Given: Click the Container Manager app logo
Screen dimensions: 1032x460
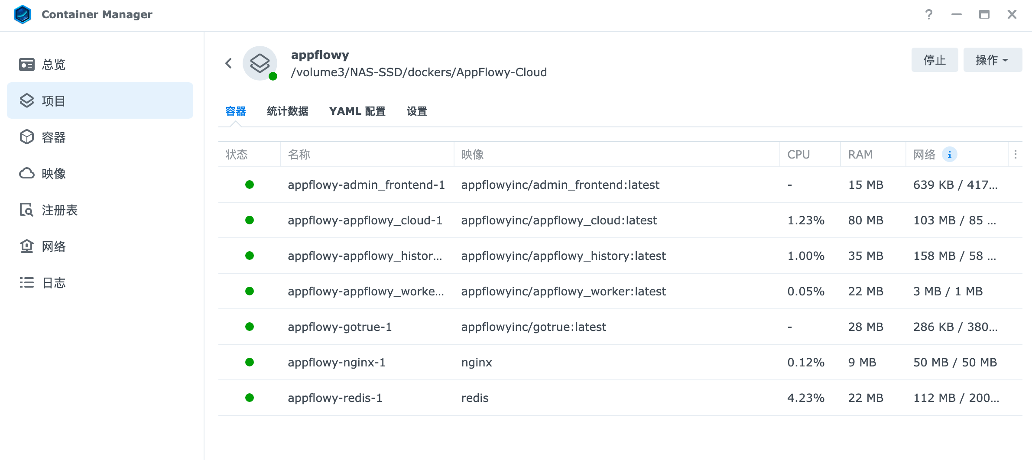Looking at the screenshot, I should tap(23, 14).
